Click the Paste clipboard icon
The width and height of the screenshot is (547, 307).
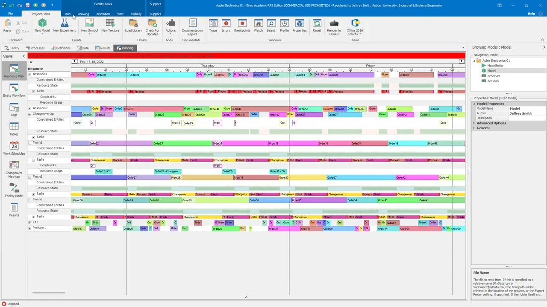pyautogui.click(x=7, y=25)
